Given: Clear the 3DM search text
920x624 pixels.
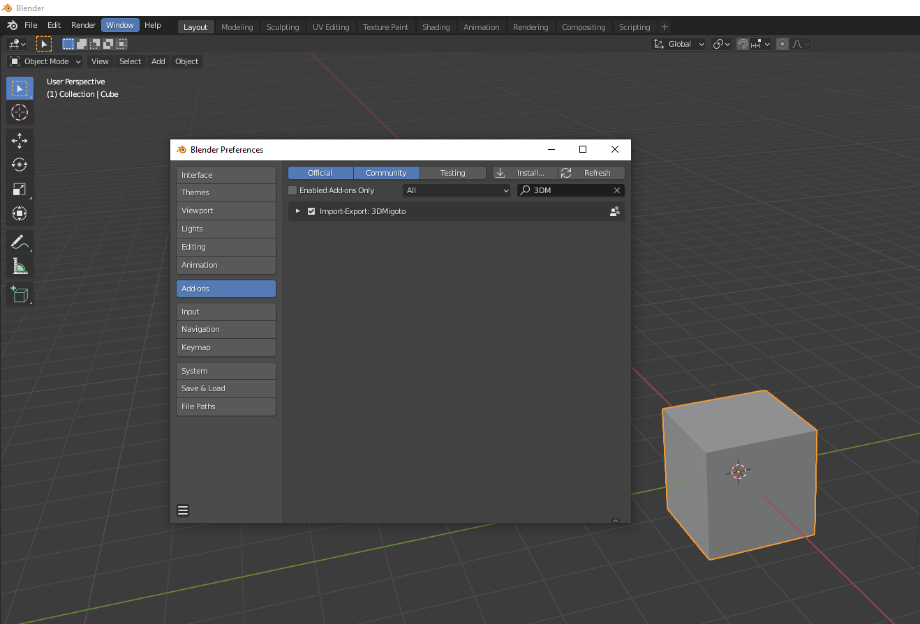Looking at the screenshot, I should click(x=617, y=190).
